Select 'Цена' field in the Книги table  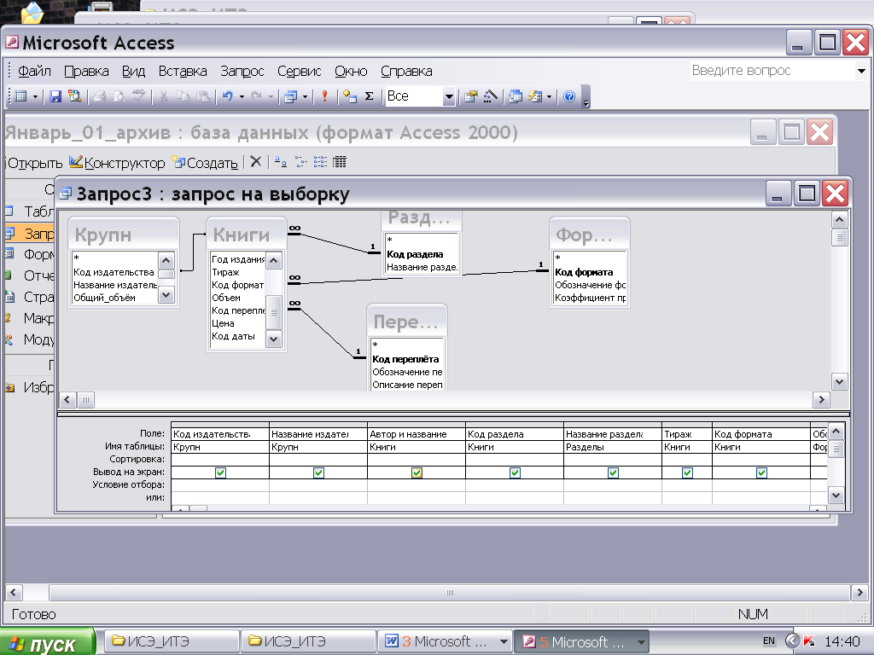point(223,323)
